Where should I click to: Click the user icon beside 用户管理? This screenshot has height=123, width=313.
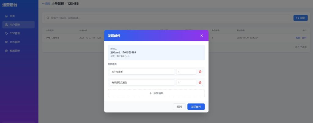point(6,25)
